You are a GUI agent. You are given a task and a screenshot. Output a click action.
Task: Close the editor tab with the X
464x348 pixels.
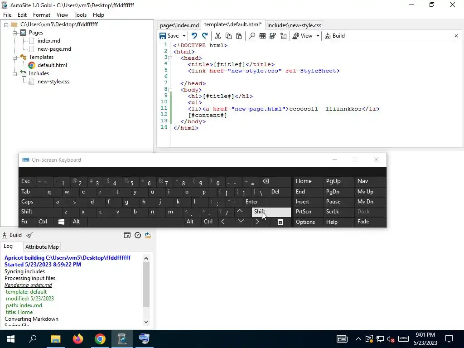[x=456, y=36]
